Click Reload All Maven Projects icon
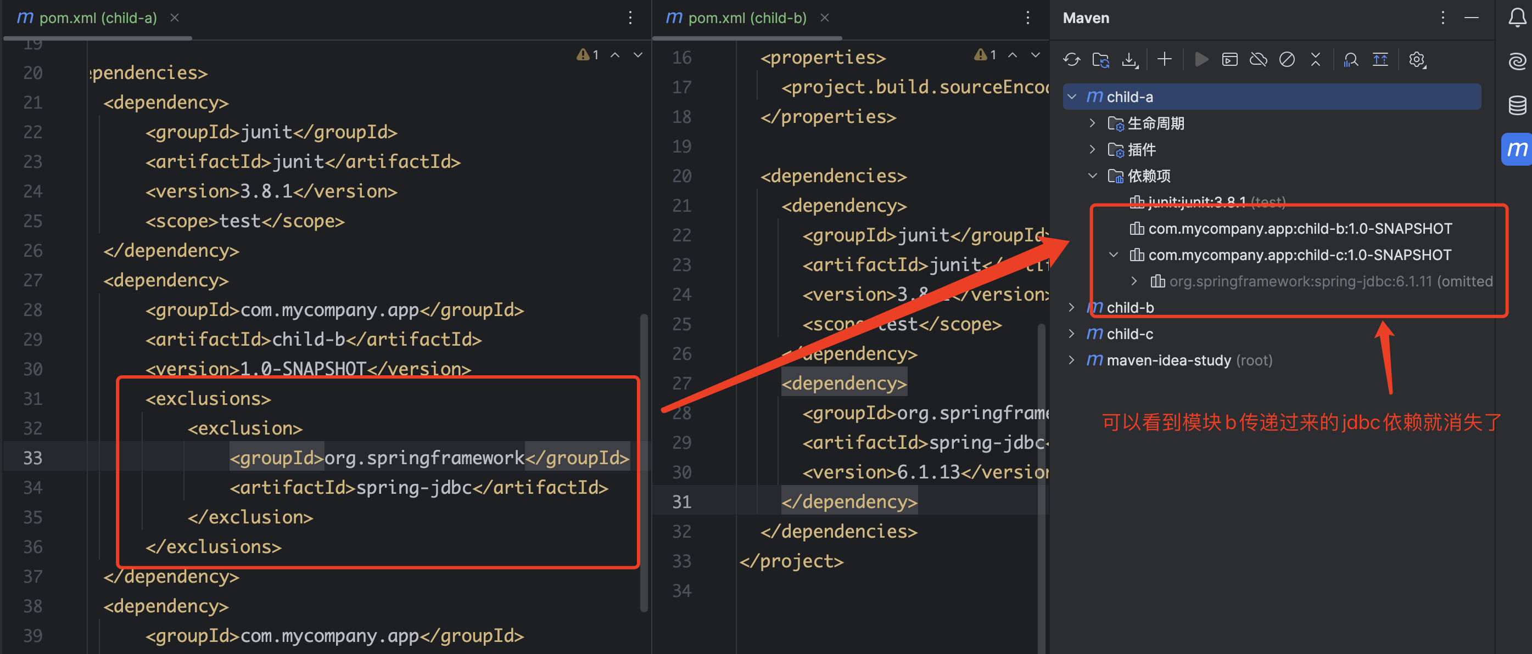The image size is (1532, 654). click(1072, 59)
